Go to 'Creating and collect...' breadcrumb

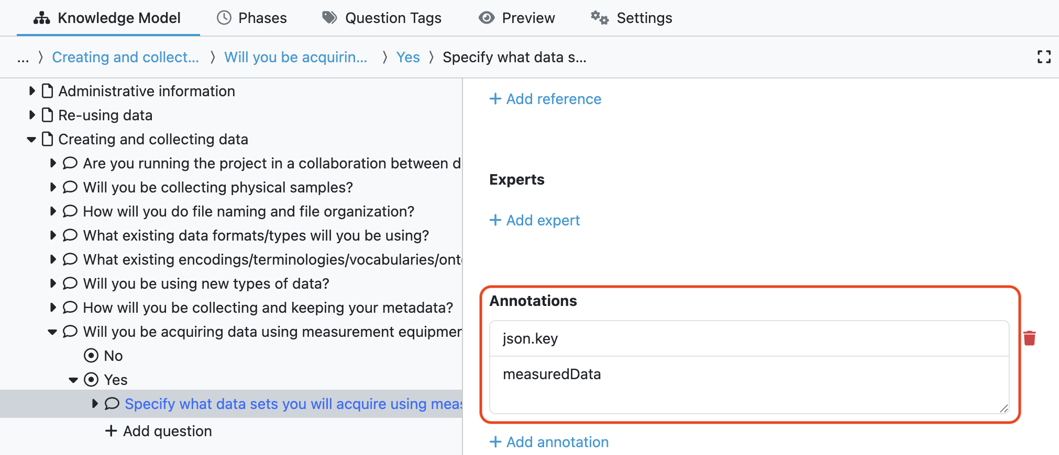(126, 57)
